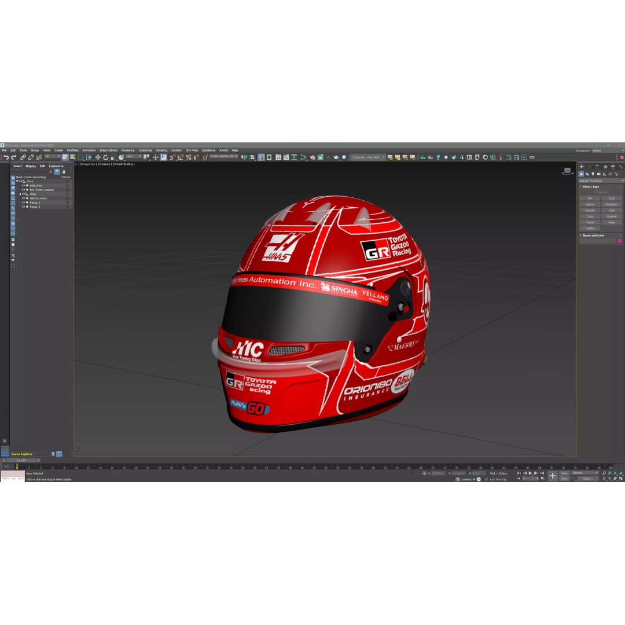Select the Cameras category icon

pyautogui.click(x=599, y=174)
